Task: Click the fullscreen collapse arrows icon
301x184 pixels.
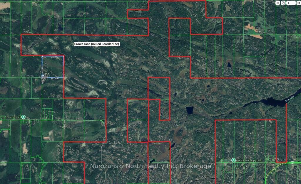Action: tap(298, 3)
